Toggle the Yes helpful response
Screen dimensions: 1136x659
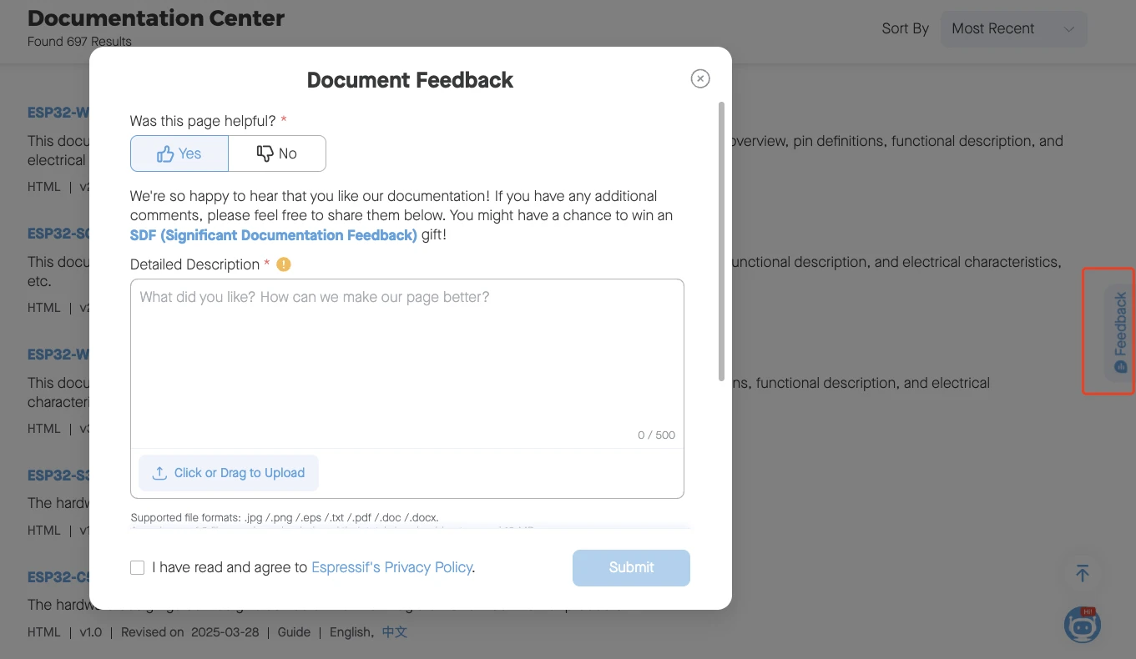(x=179, y=153)
